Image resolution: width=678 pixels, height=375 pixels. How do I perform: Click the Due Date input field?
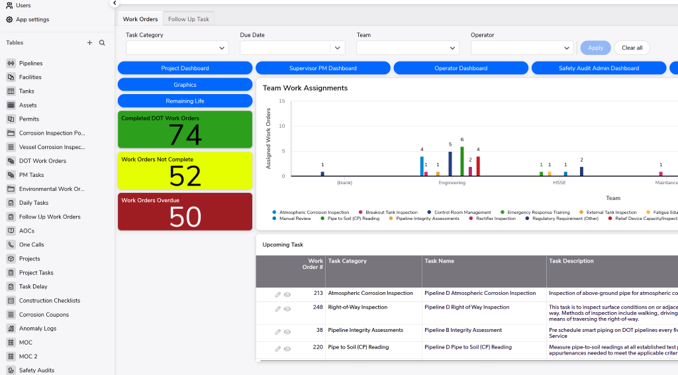coord(285,48)
